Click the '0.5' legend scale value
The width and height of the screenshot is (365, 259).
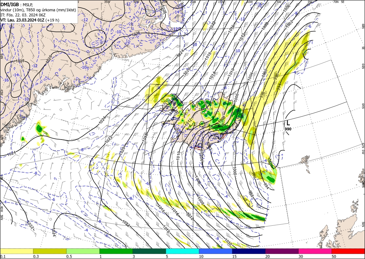[x=69, y=256]
